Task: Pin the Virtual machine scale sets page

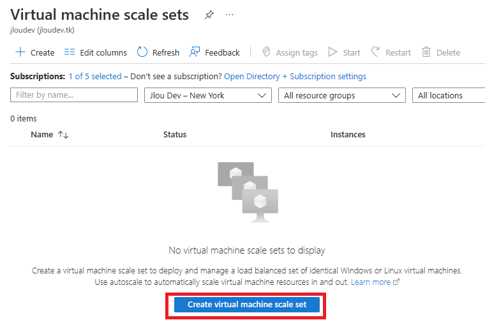Action: coord(209,15)
